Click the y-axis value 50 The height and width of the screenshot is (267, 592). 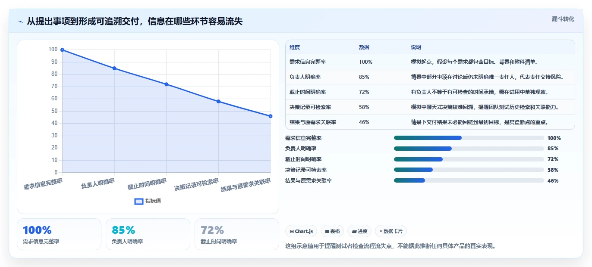pos(54,111)
